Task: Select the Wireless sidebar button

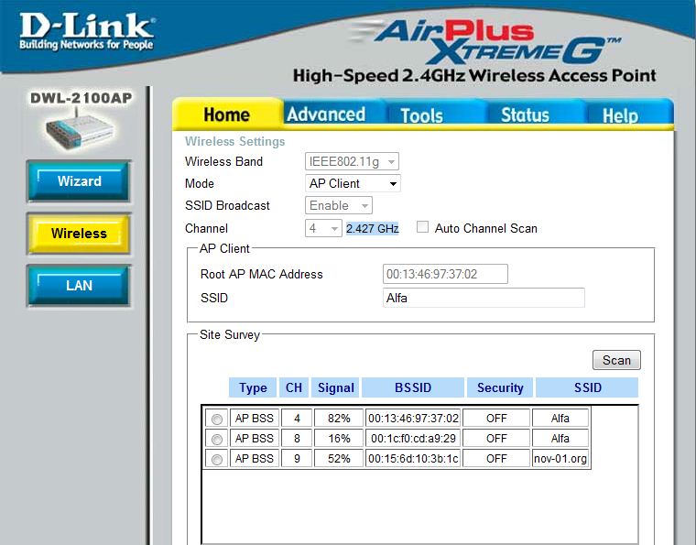Action: (x=79, y=234)
